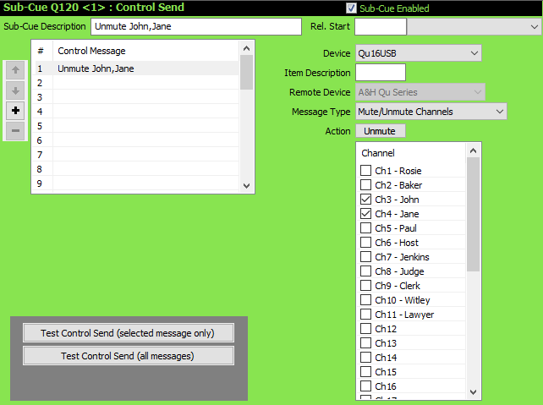Image resolution: width=543 pixels, height=405 pixels.
Task: Check Ch16 channel box
Action: click(x=365, y=386)
